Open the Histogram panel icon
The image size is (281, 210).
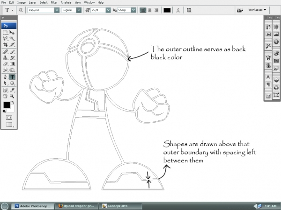[276, 34]
